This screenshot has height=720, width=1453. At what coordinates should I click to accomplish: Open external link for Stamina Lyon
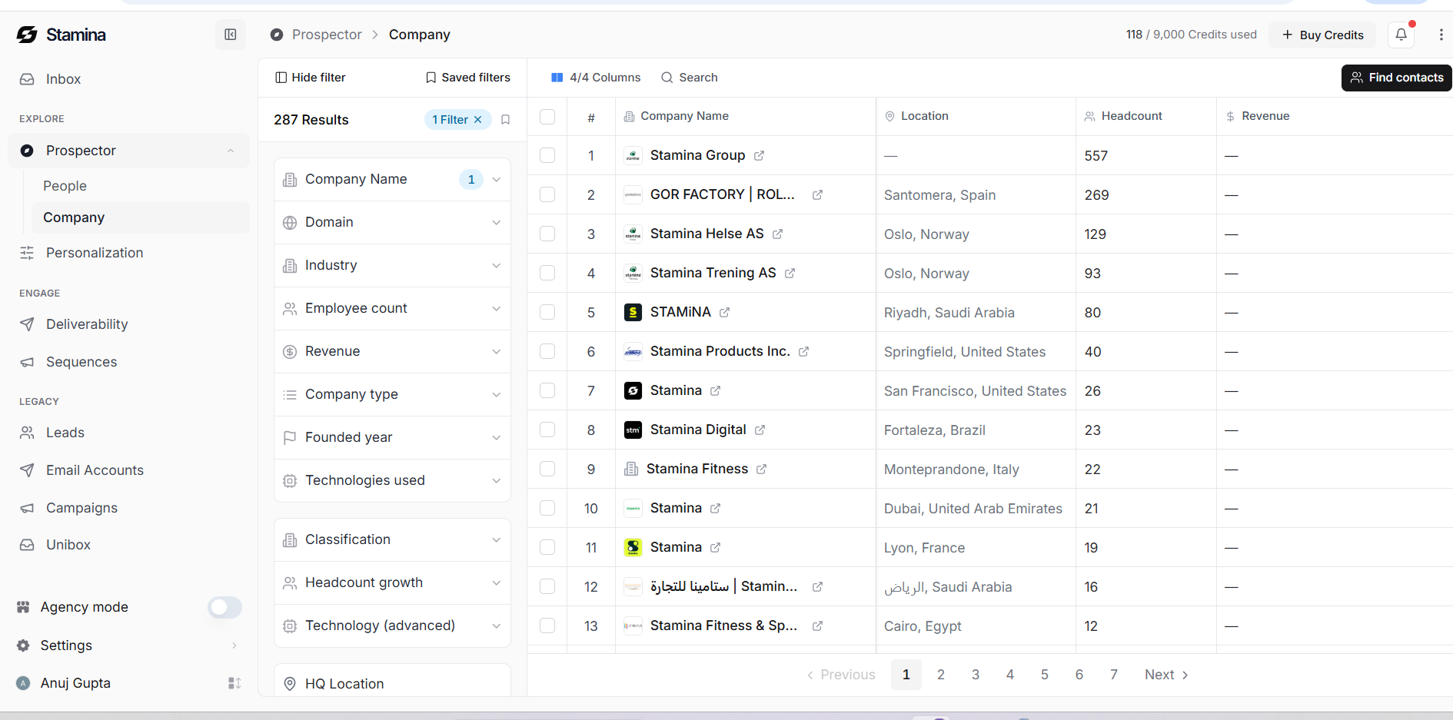715,548
